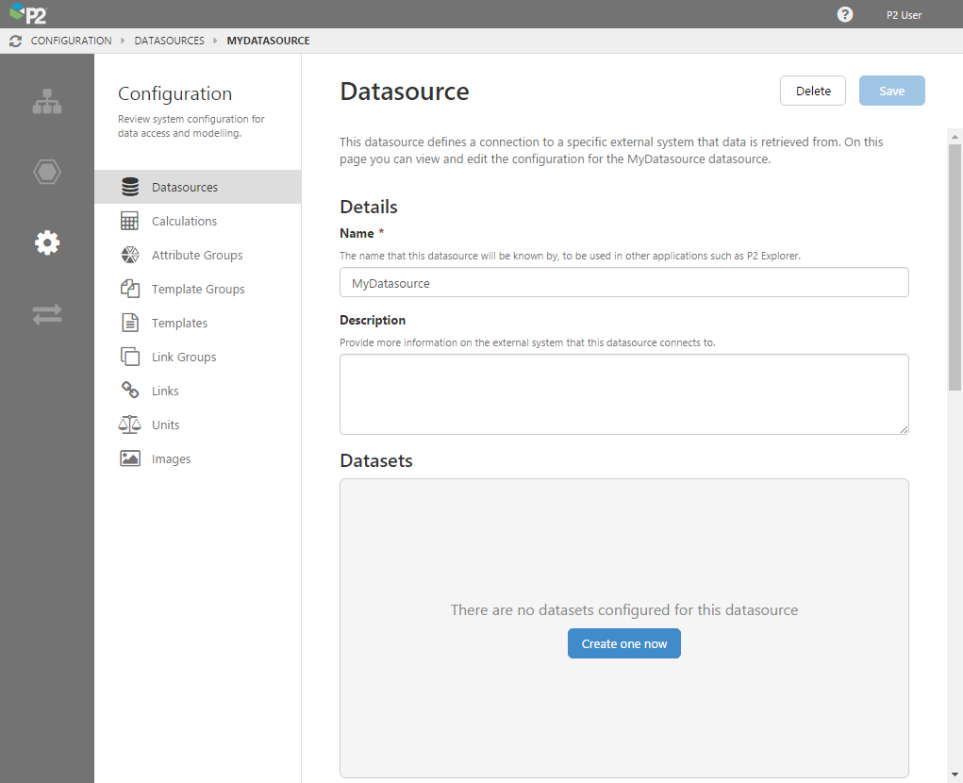
Task: Save the datasource changes
Action: [x=891, y=91]
